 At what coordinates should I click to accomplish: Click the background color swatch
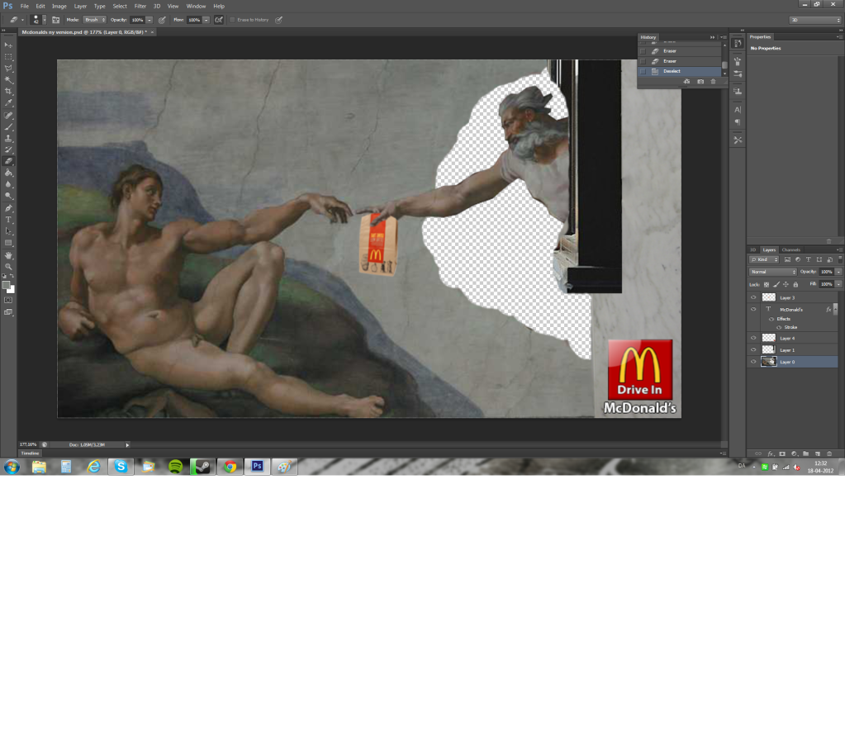click(x=12, y=291)
